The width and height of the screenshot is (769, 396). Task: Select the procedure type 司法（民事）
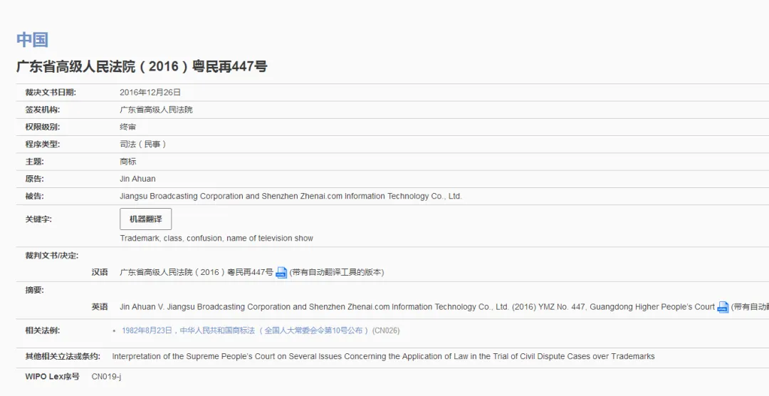click(142, 145)
